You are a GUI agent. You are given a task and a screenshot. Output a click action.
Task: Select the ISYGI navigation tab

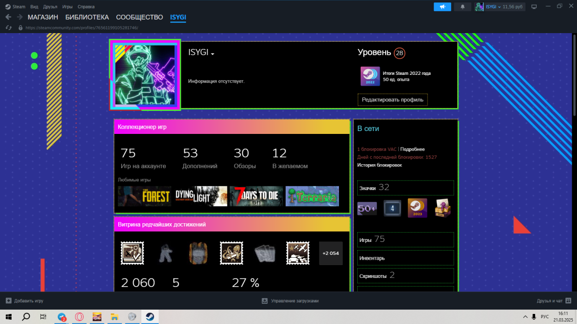[178, 17]
